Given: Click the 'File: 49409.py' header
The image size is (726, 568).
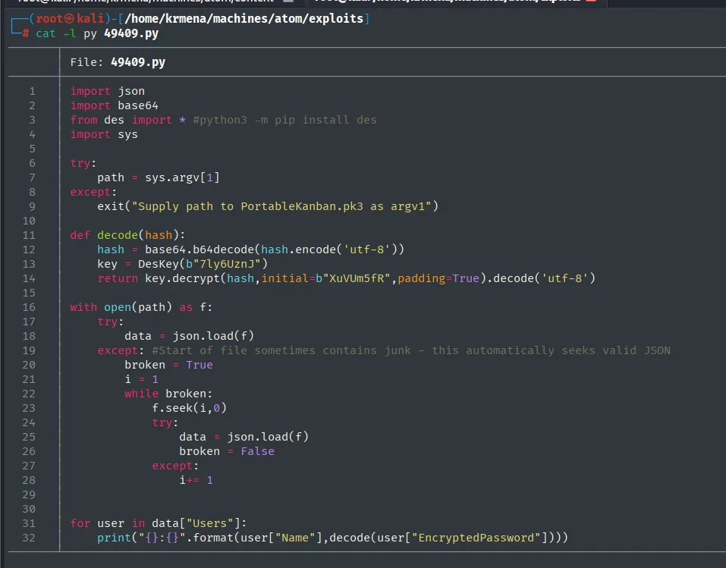Looking at the screenshot, I should click(118, 62).
